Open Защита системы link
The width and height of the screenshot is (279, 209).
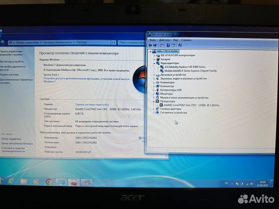coord(9,75)
